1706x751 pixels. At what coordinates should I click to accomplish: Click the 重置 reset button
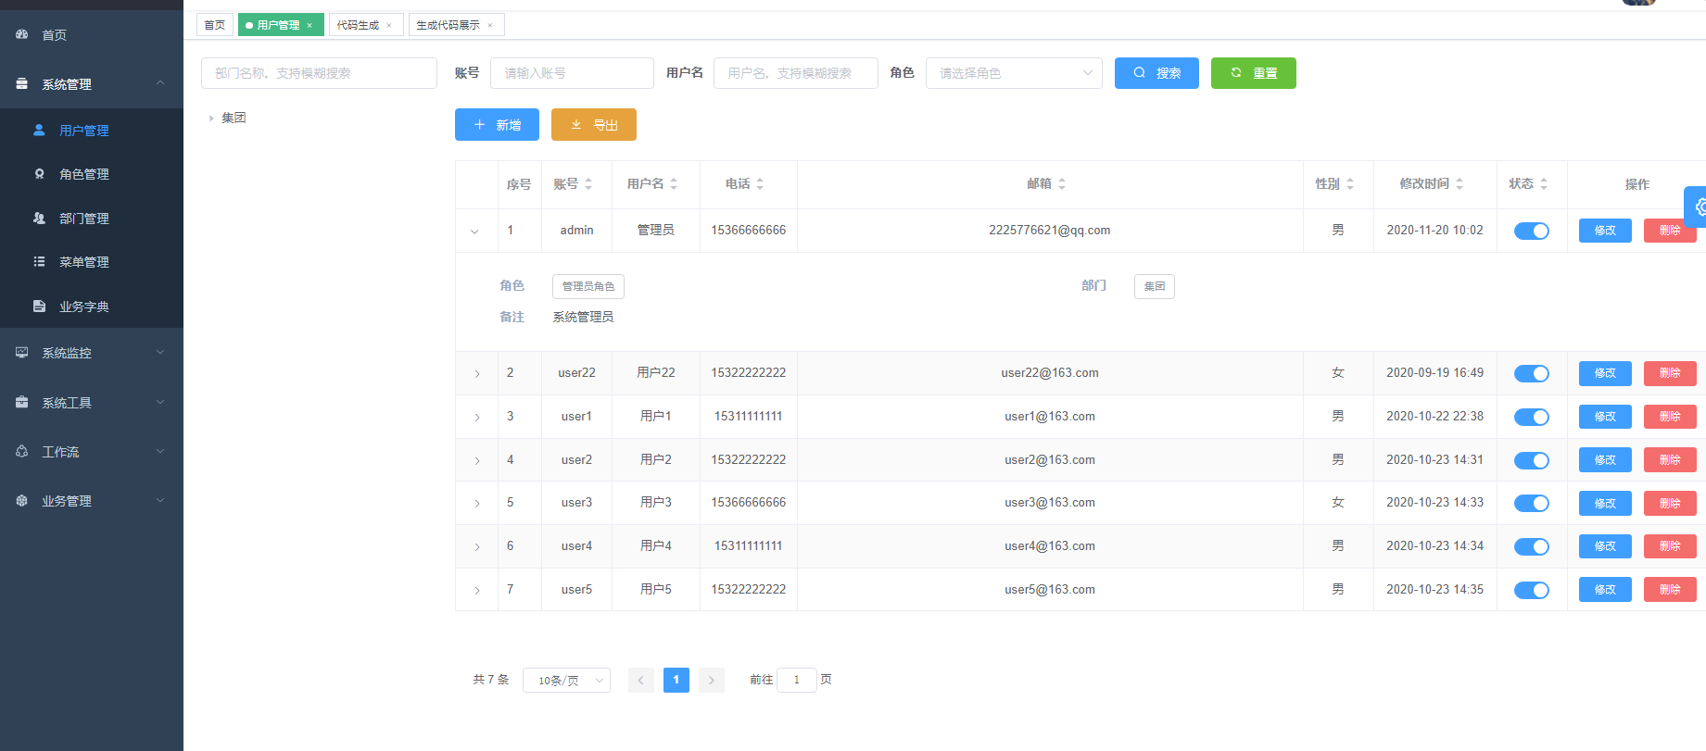[1254, 73]
